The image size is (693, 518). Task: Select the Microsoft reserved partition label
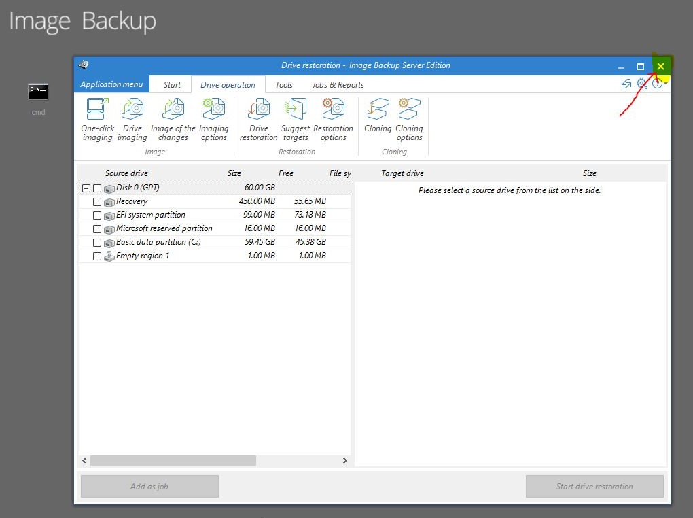click(x=164, y=228)
